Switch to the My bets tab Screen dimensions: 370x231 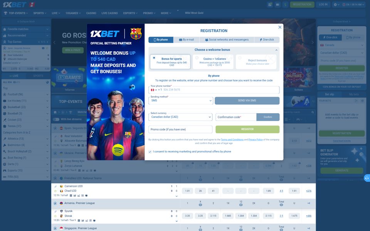click(x=354, y=95)
